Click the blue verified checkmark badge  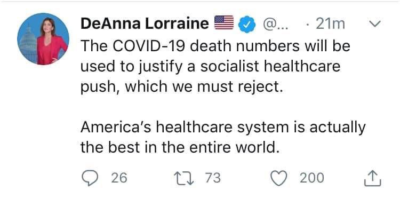coord(247,24)
